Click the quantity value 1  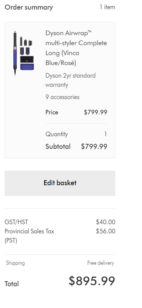pos(105,134)
